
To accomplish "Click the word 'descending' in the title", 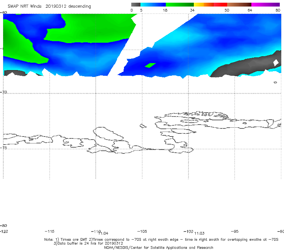I will [79, 7].
